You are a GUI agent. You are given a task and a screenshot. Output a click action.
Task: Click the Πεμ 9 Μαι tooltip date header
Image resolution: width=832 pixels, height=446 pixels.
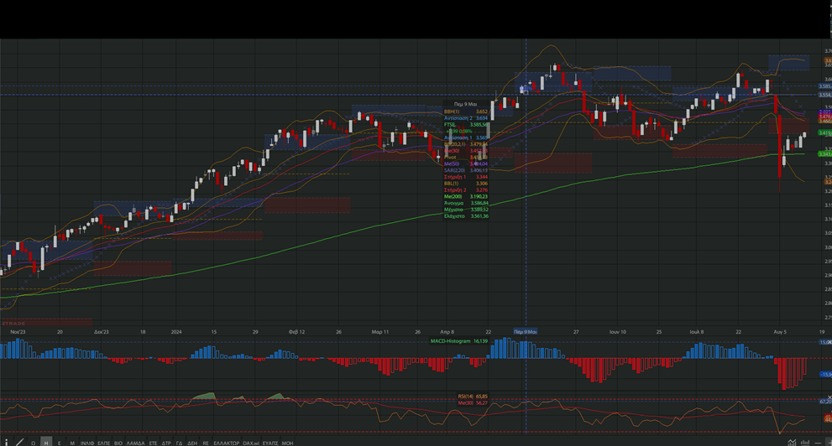465,104
